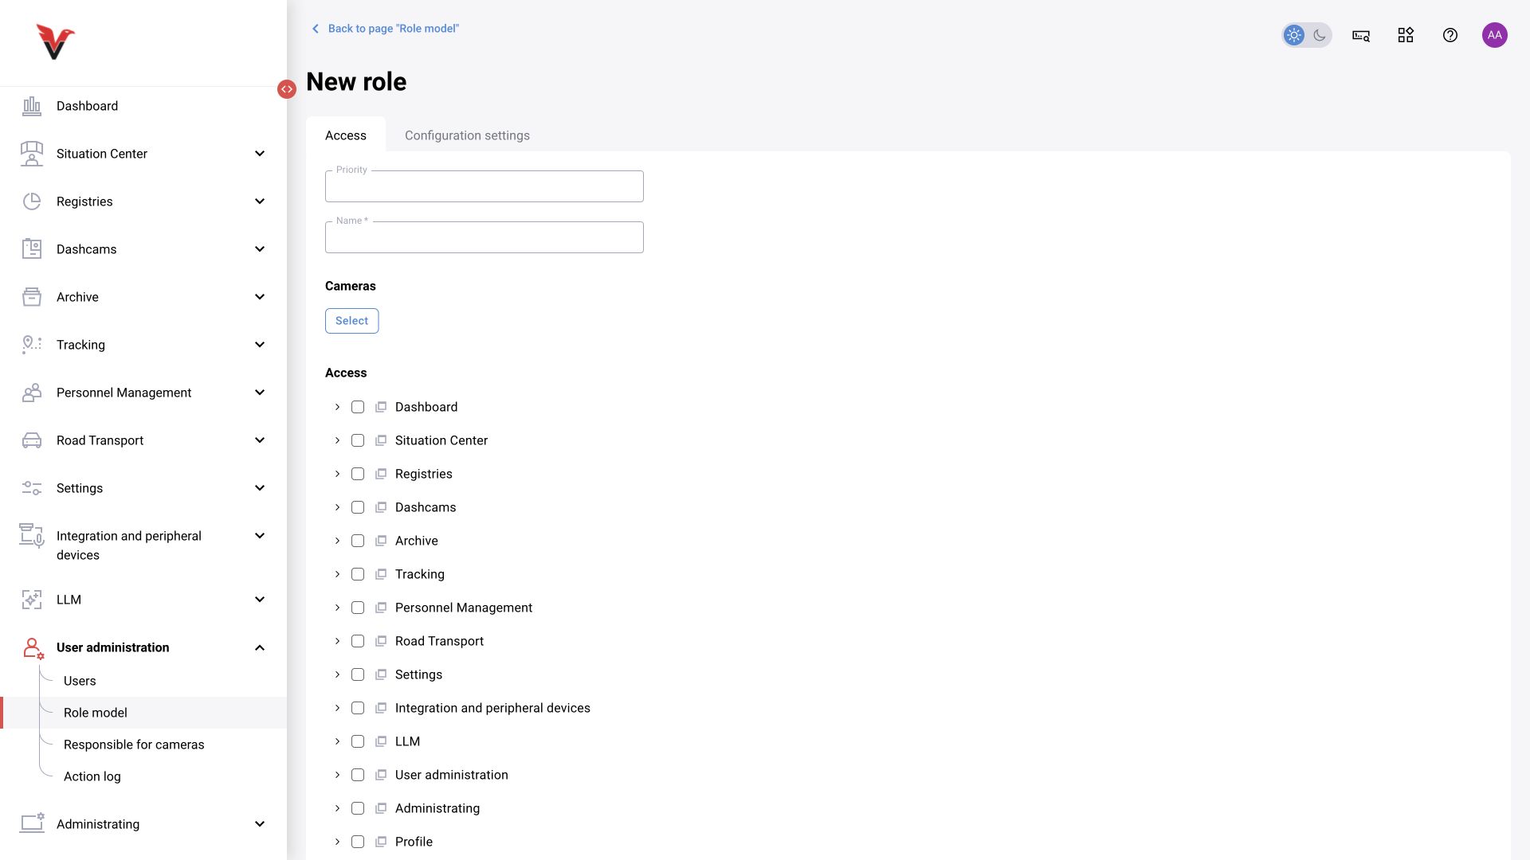
Task: Check the User administration access checkbox
Action: pyautogui.click(x=358, y=775)
